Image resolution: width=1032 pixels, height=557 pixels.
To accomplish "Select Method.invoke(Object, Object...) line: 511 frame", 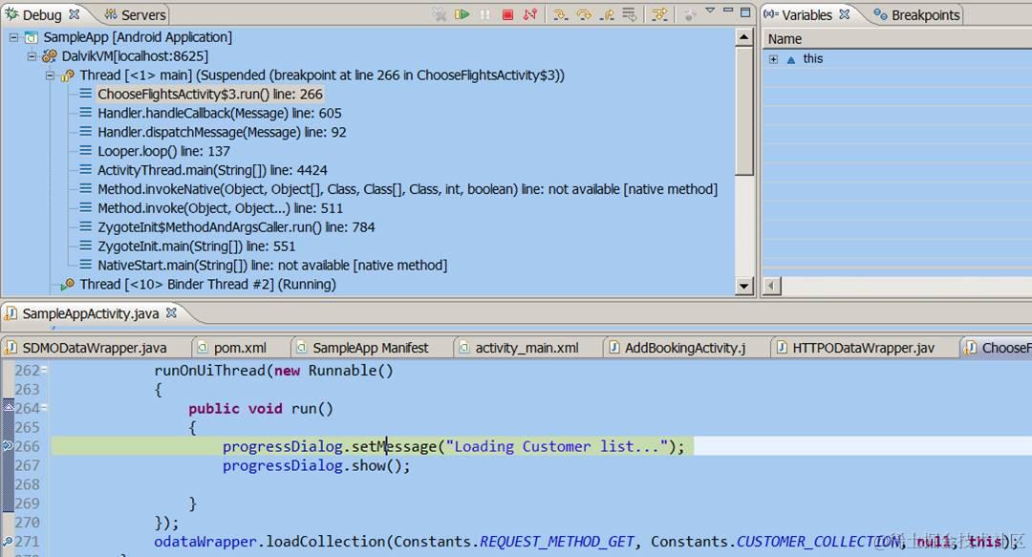I will coord(221,208).
